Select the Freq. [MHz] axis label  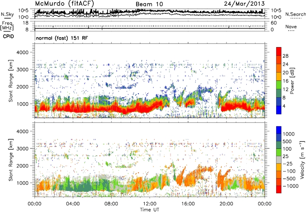[x=7, y=26]
